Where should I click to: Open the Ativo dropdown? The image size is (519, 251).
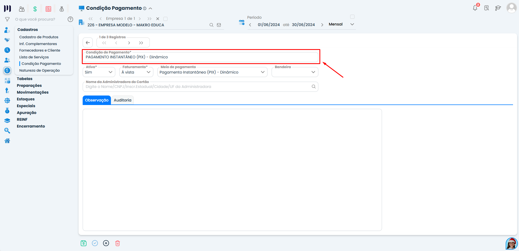(x=99, y=72)
